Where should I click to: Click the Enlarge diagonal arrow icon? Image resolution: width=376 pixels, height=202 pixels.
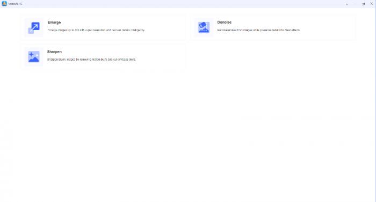[x=34, y=27]
